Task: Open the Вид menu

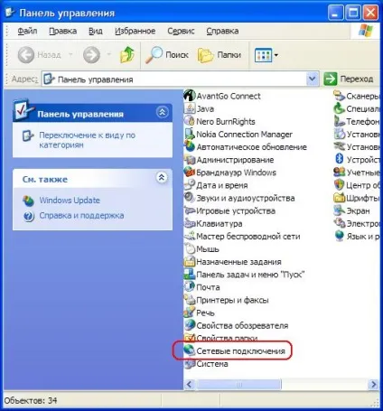Action: pos(96,31)
